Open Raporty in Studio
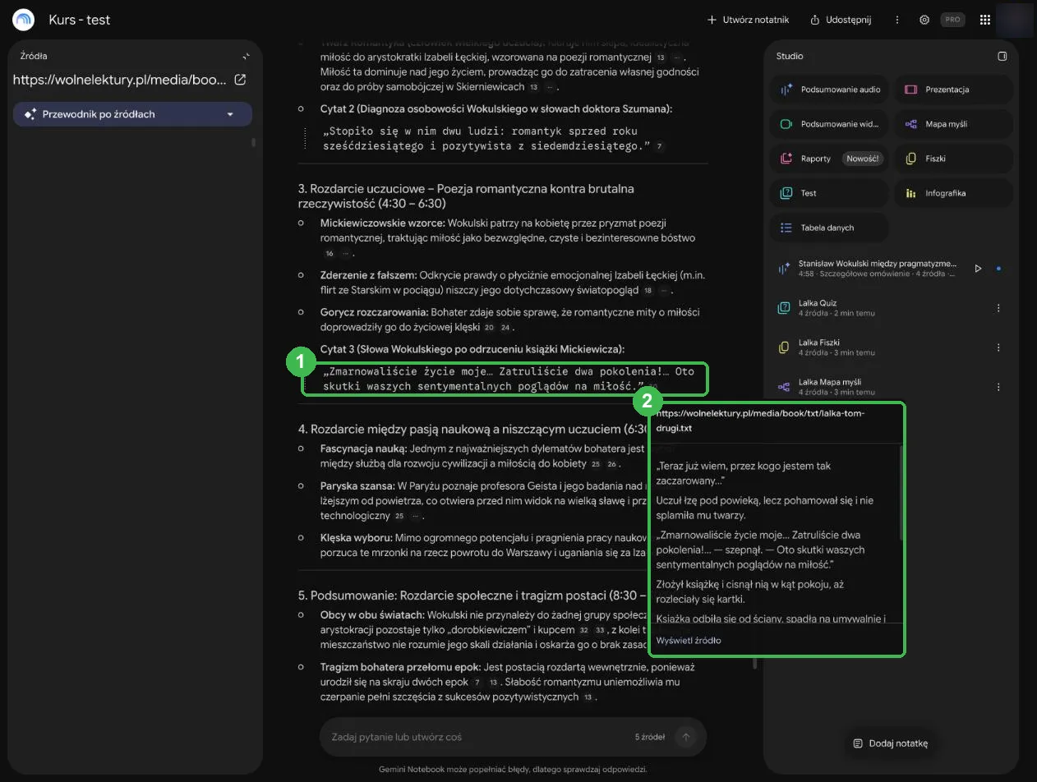 click(x=829, y=159)
